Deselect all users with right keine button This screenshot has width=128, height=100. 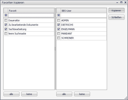[x=82, y=94]
